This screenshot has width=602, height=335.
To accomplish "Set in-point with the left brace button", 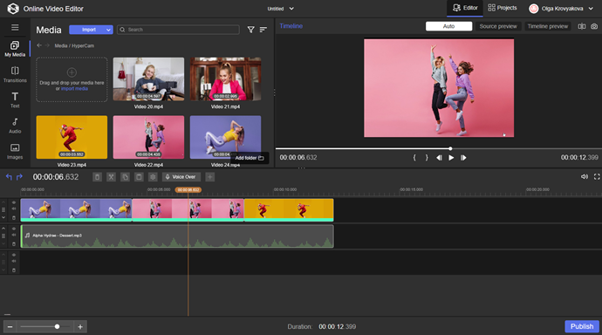I will click(x=414, y=157).
